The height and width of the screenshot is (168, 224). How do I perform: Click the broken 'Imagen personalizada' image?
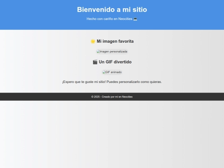pos(112,51)
